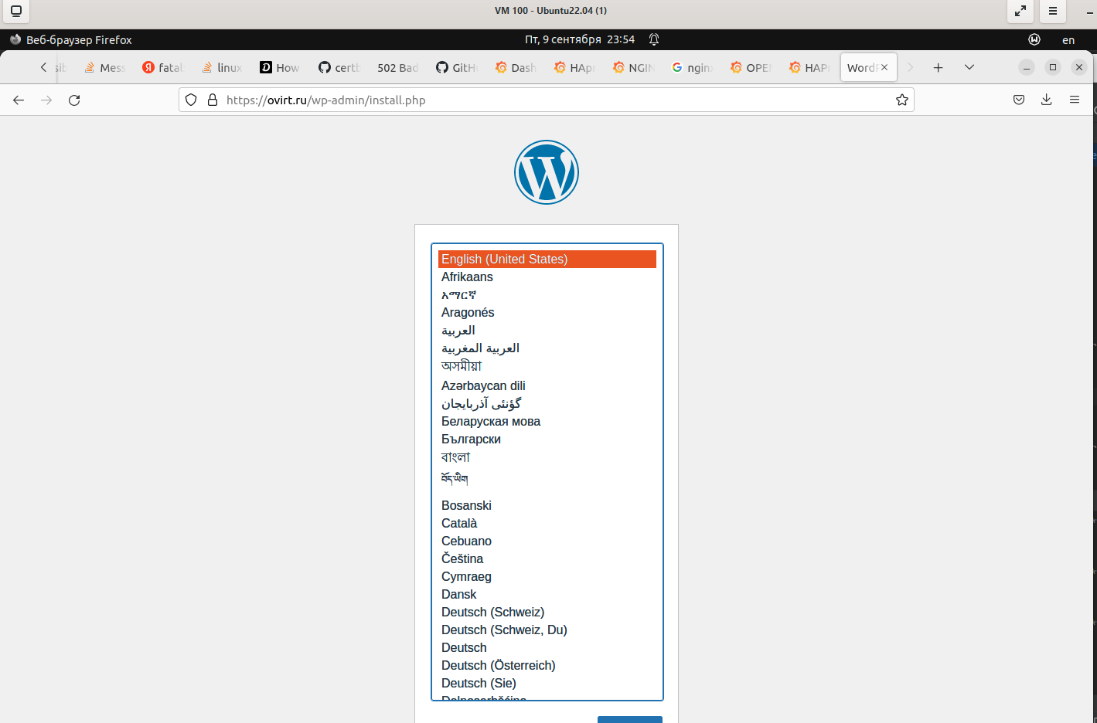Click the blue Continue button
Screen dimensions: 1097x723
tap(630, 719)
